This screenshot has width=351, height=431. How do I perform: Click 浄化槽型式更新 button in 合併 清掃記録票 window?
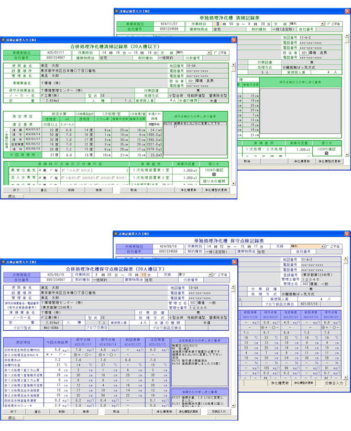216,190
